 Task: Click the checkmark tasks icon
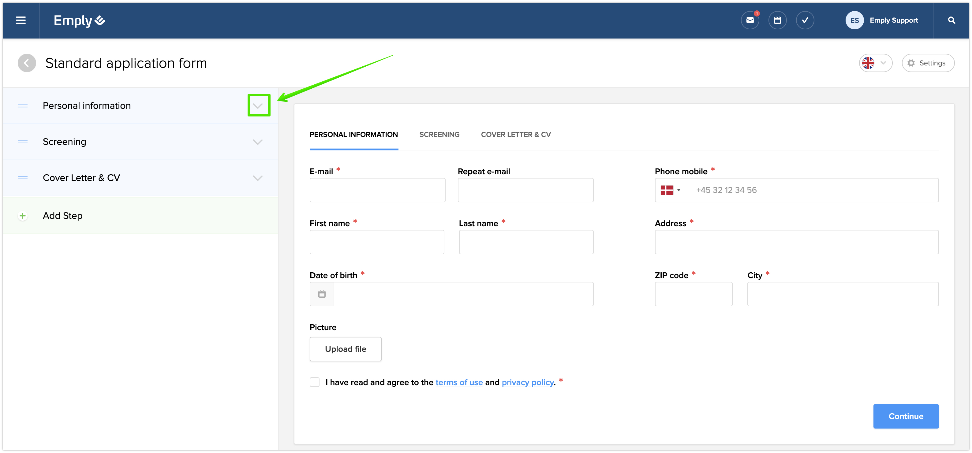click(x=805, y=20)
